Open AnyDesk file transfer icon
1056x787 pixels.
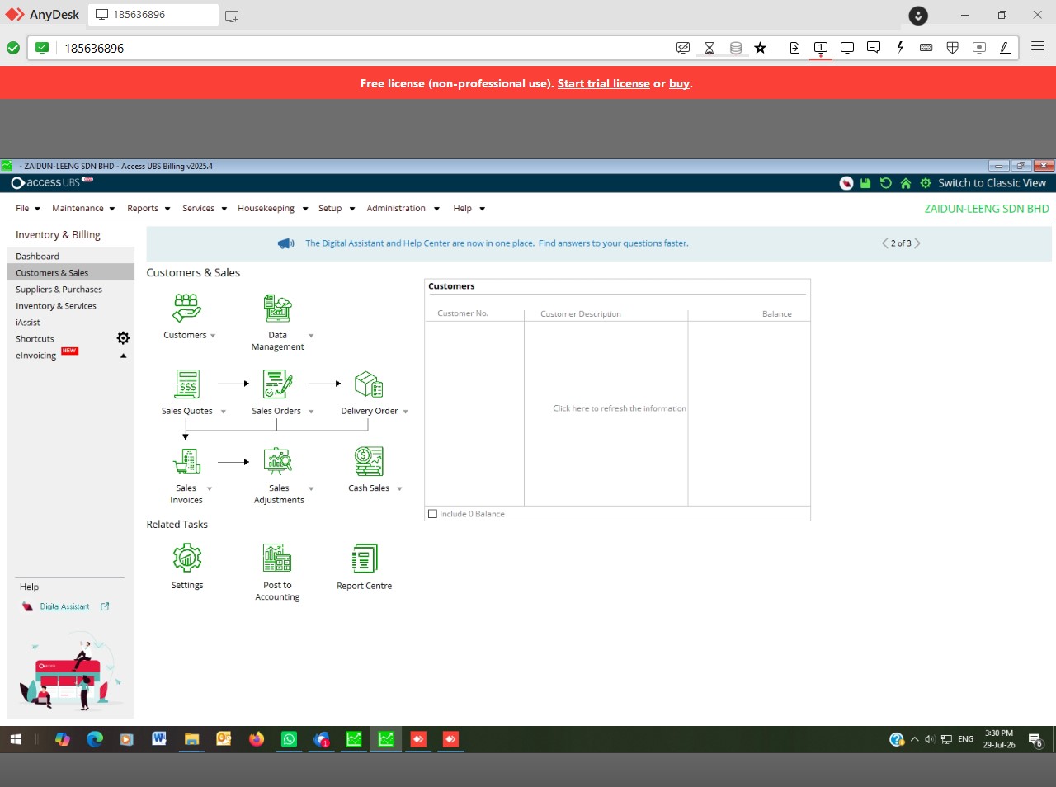coord(794,48)
